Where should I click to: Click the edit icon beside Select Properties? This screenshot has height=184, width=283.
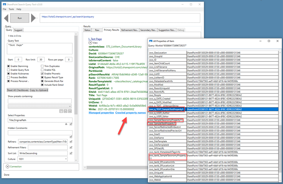71,124
